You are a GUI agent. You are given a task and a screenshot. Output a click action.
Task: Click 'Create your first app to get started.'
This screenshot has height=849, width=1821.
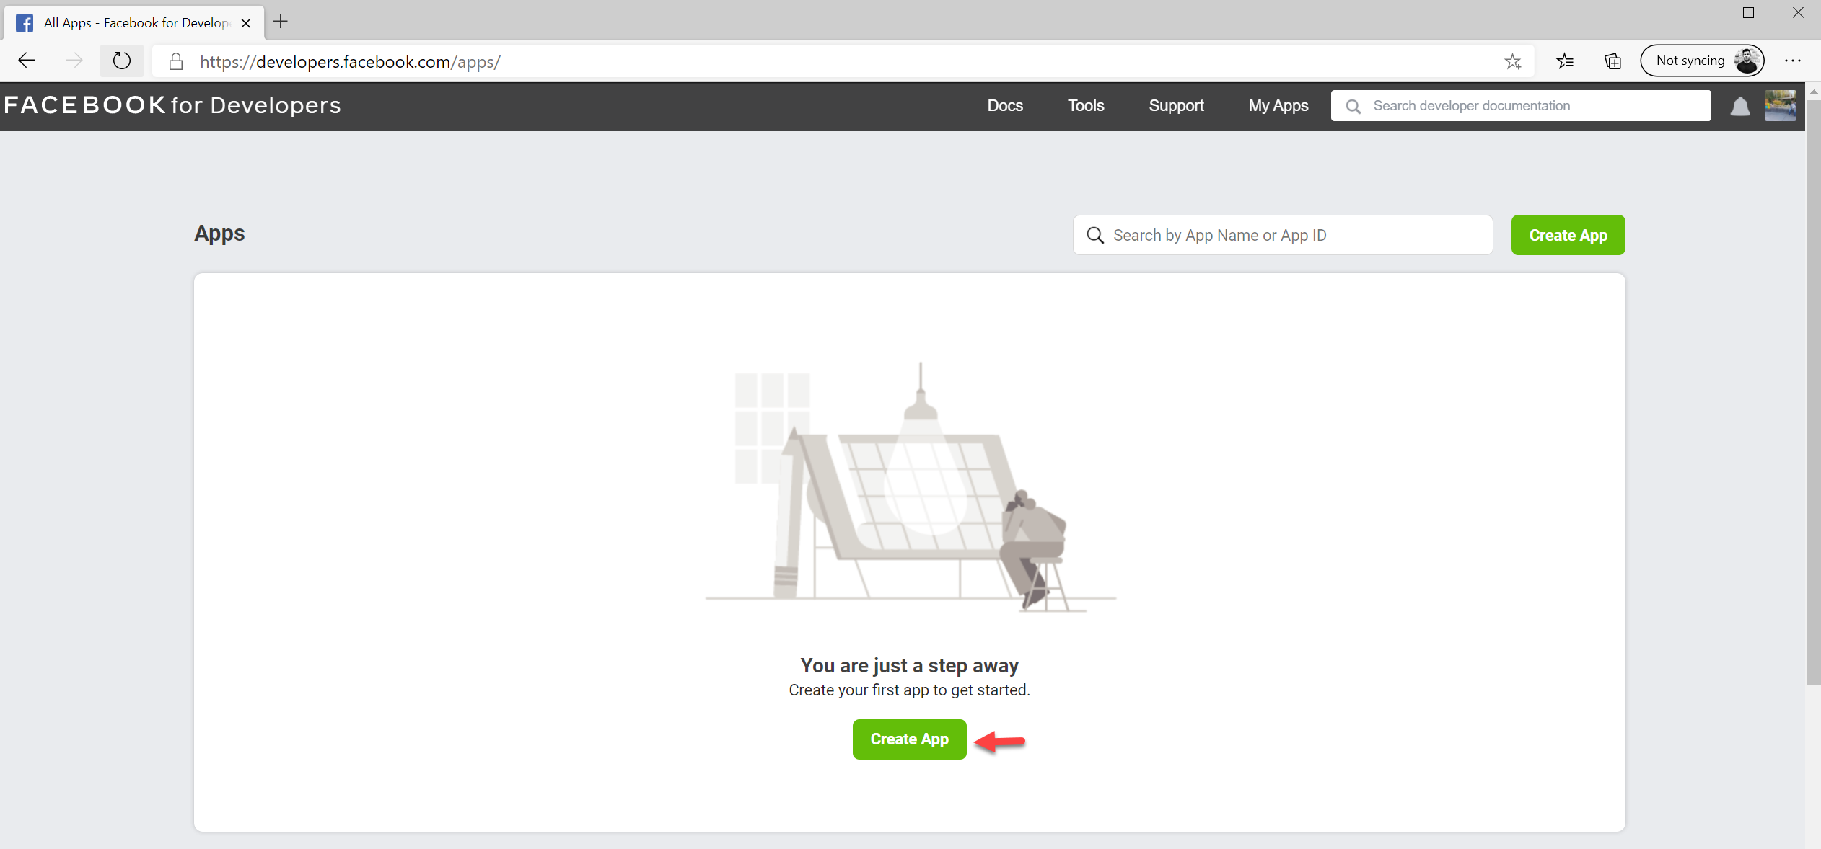(909, 690)
